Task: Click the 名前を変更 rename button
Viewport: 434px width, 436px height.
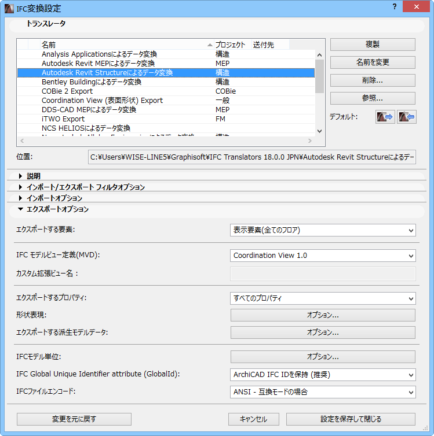Action: click(x=373, y=62)
